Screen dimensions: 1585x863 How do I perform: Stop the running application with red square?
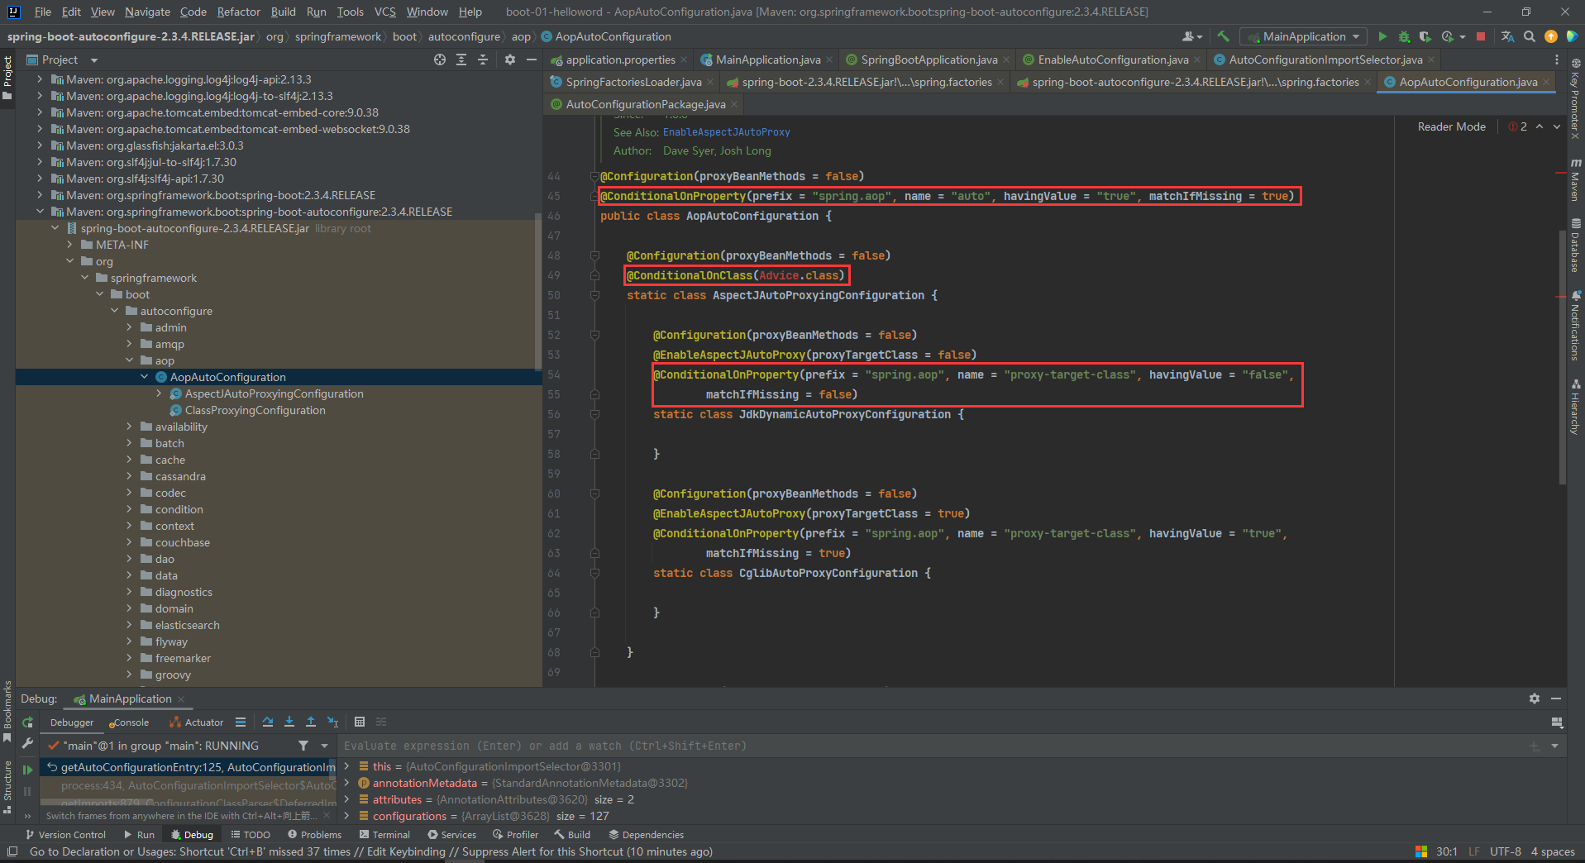click(x=1481, y=36)
